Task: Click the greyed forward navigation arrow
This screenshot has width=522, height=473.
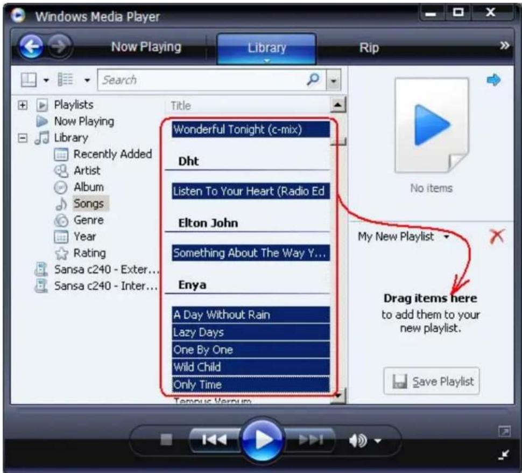Action: tap(59, 46)
